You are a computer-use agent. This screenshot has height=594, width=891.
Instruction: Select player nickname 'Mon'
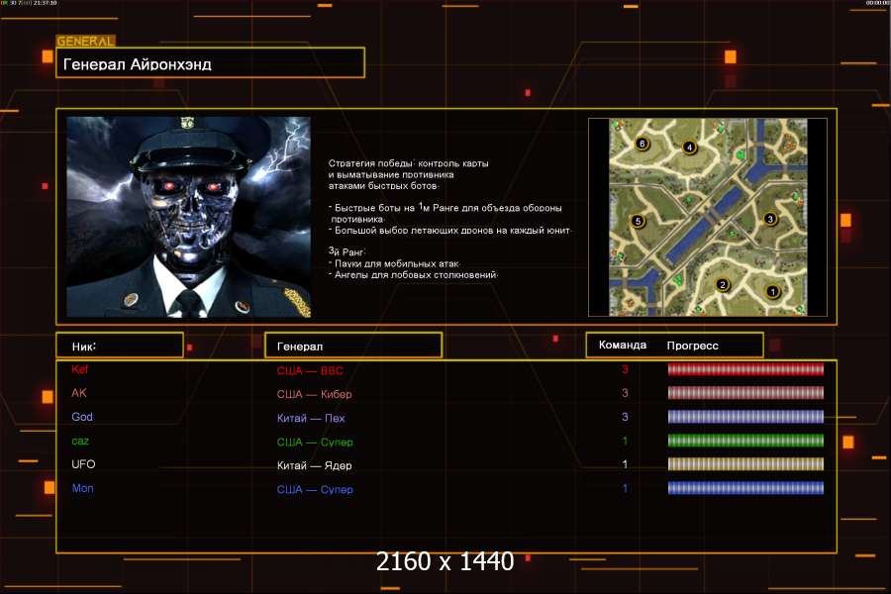click(x=82, y=488)
